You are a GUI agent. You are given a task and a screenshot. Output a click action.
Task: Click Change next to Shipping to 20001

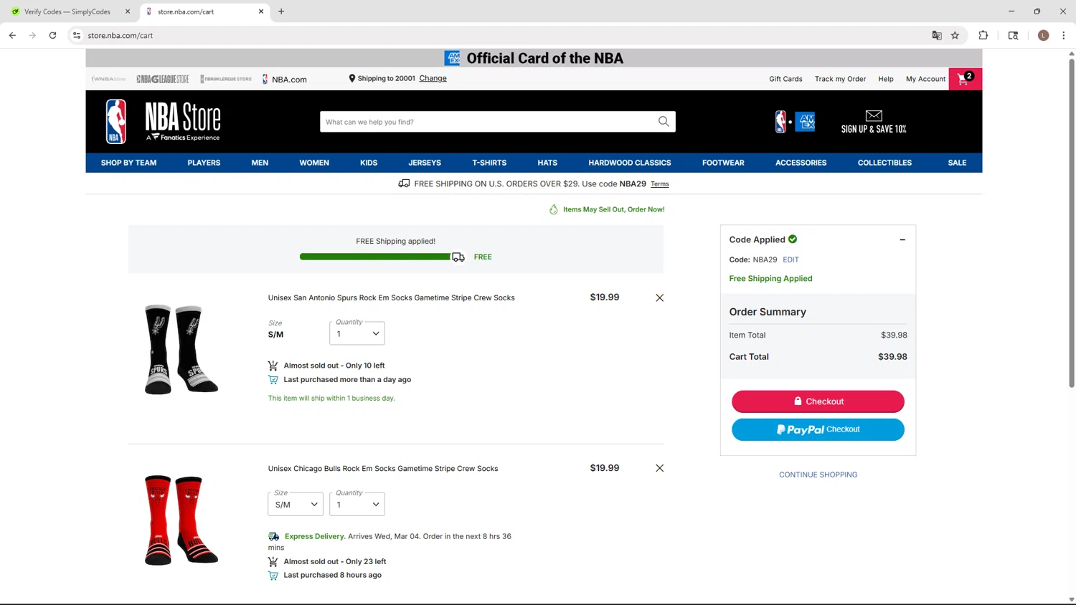click(x=433, y=78)
